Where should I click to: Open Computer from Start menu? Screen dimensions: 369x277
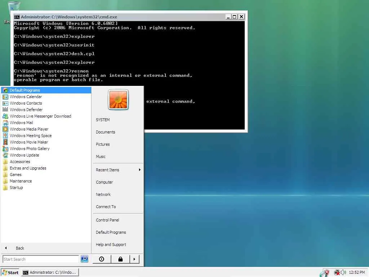tap(105, 182)
